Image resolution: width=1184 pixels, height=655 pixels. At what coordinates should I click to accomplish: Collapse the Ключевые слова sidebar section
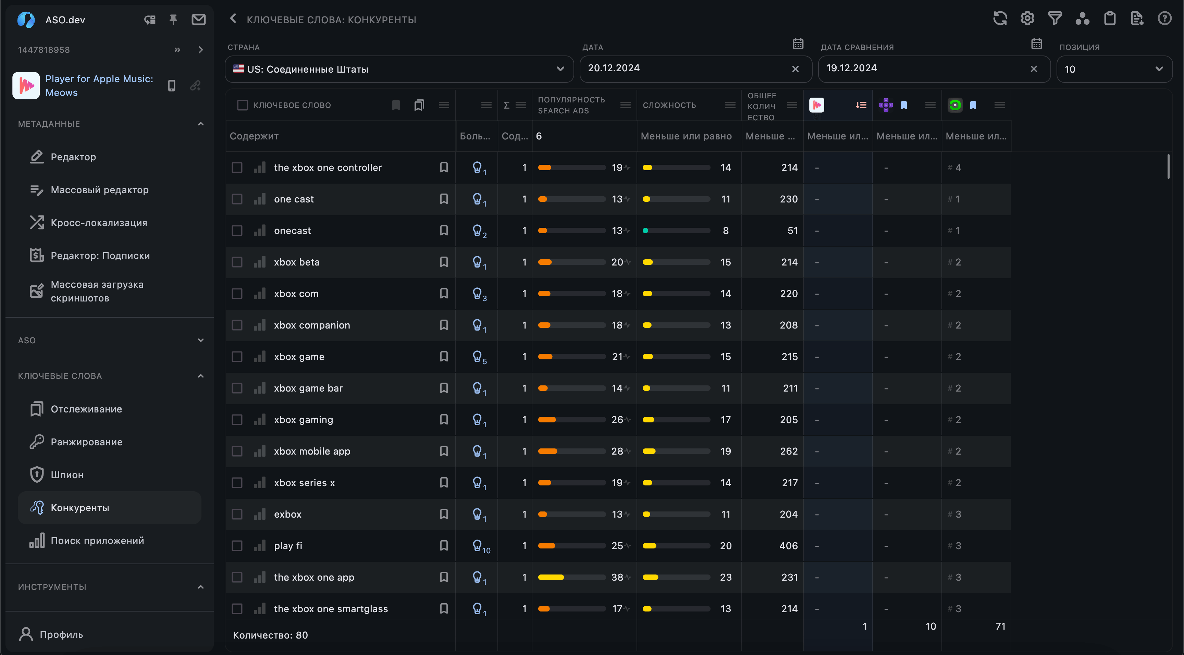(x=200, y=376)
